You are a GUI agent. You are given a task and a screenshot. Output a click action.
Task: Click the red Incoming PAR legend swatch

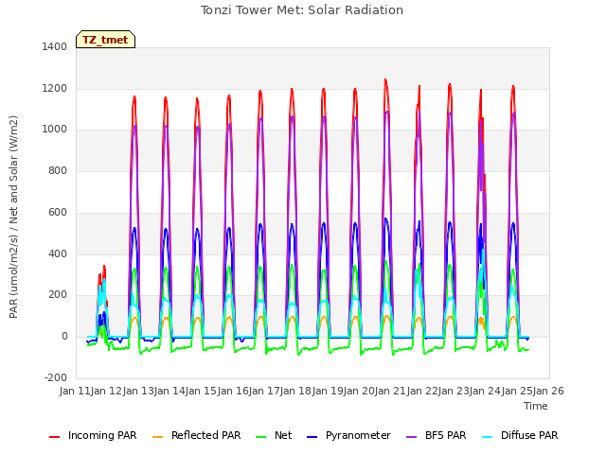tap(55, 437)
